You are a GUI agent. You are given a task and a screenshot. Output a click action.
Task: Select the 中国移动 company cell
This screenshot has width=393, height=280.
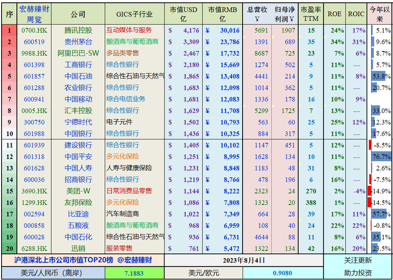78,99
